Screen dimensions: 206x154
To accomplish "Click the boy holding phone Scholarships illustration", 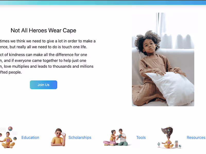I will [58, 137].
